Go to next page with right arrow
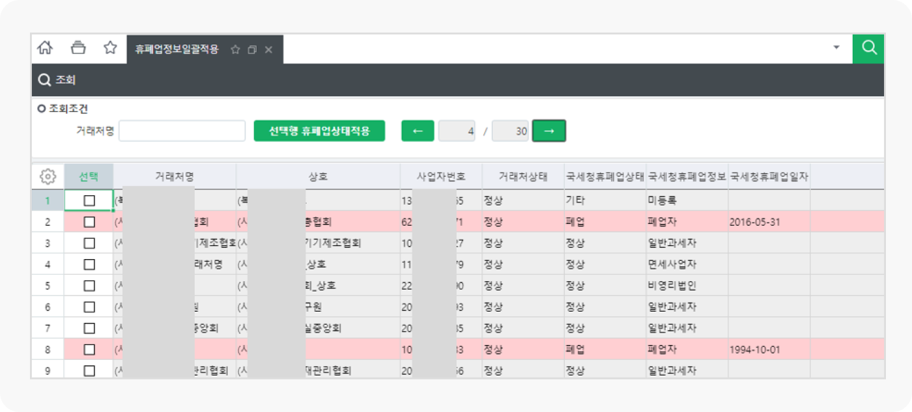Image resolution: width=912 pixels, height=412 pixels. tap(549, 131)
